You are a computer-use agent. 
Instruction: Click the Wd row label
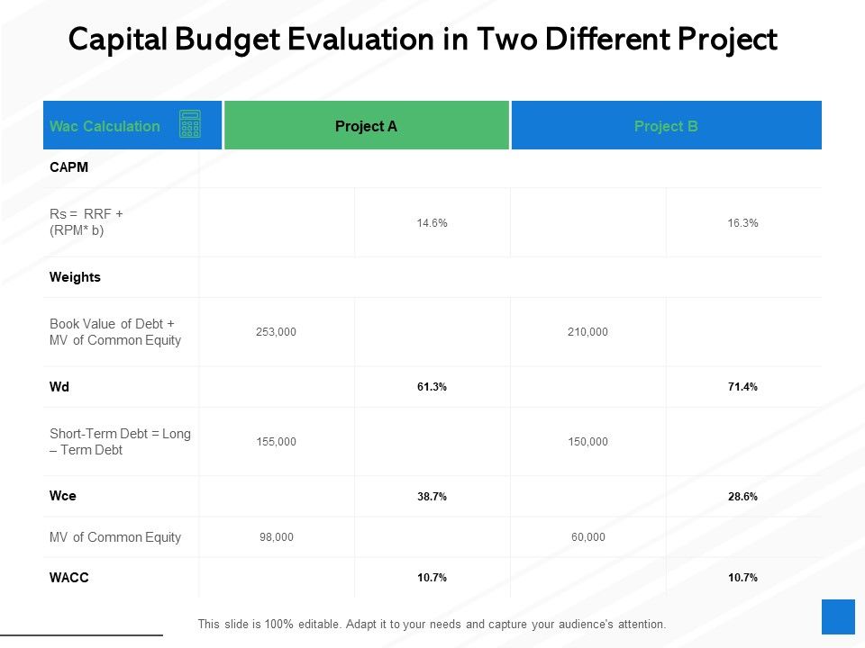point(59,387)
